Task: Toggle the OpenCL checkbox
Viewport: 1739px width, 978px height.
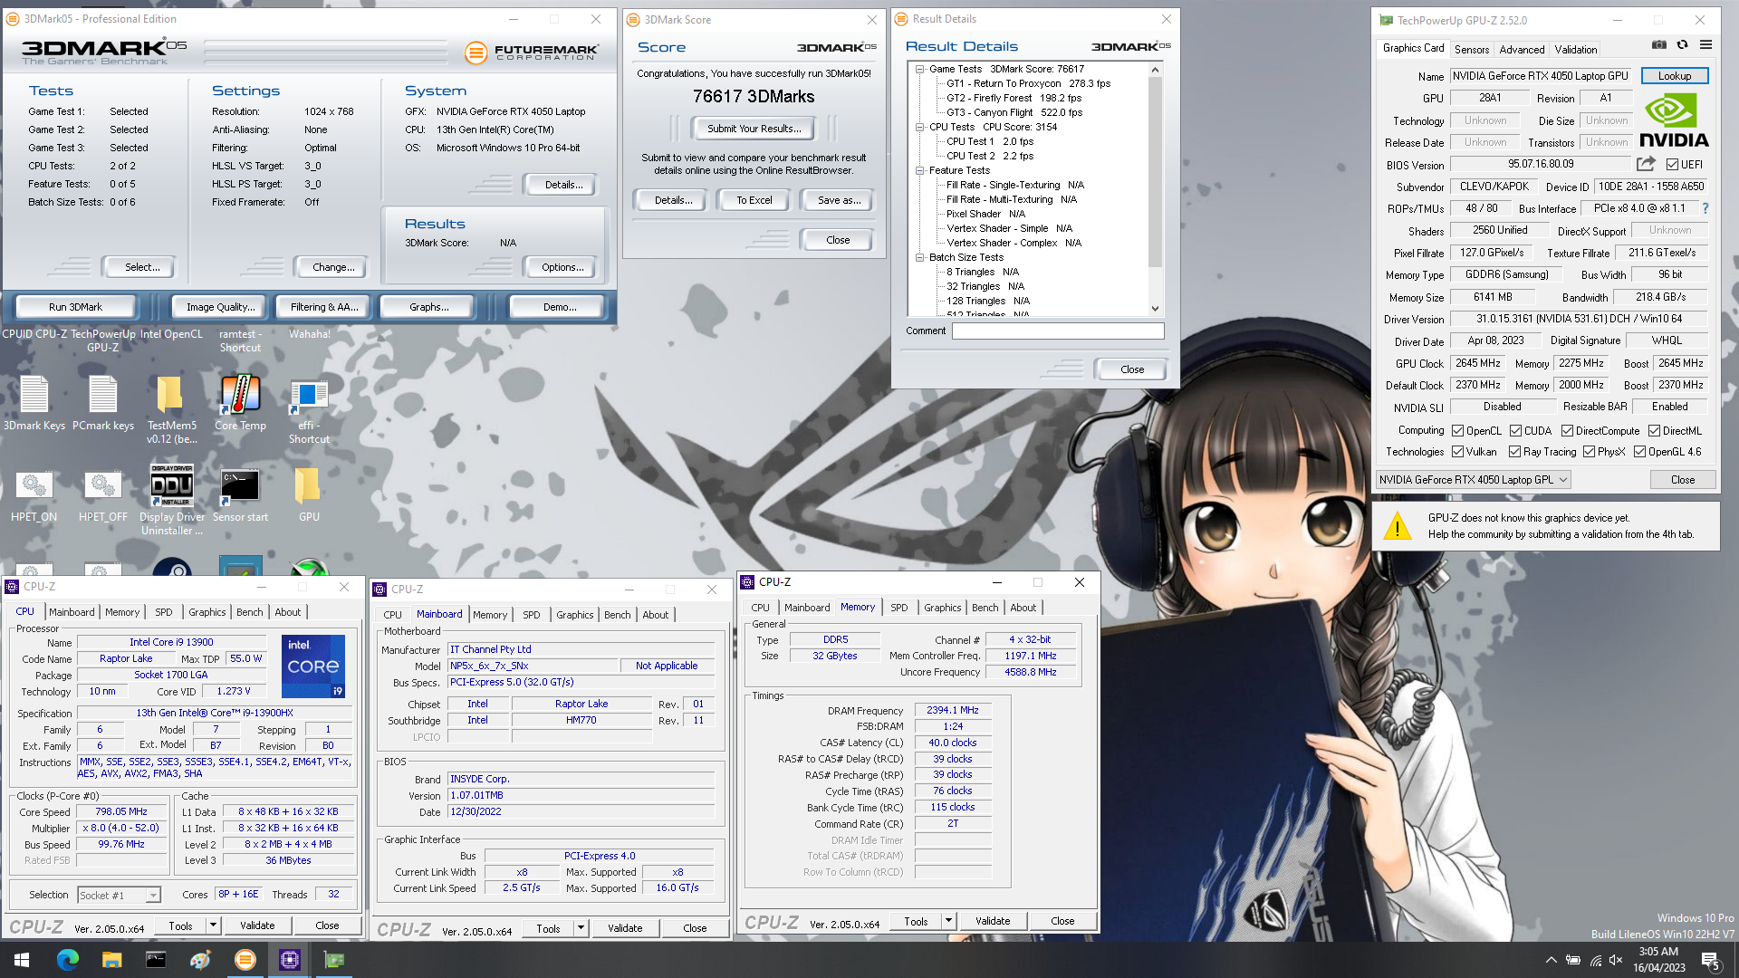Action: coord(1457,431)
